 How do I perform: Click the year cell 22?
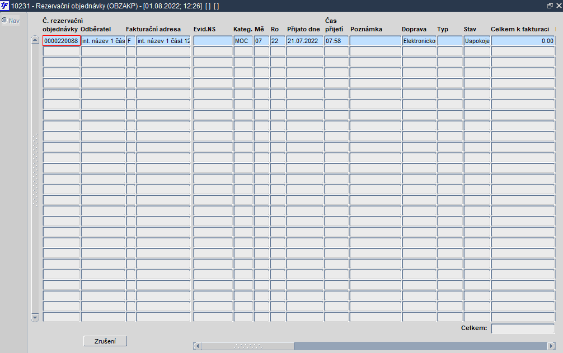click(278, 41)
